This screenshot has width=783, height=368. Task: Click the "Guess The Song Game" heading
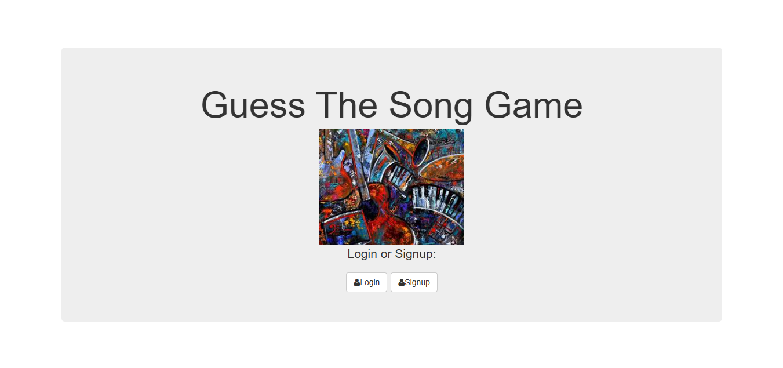[x=392, y=105]
